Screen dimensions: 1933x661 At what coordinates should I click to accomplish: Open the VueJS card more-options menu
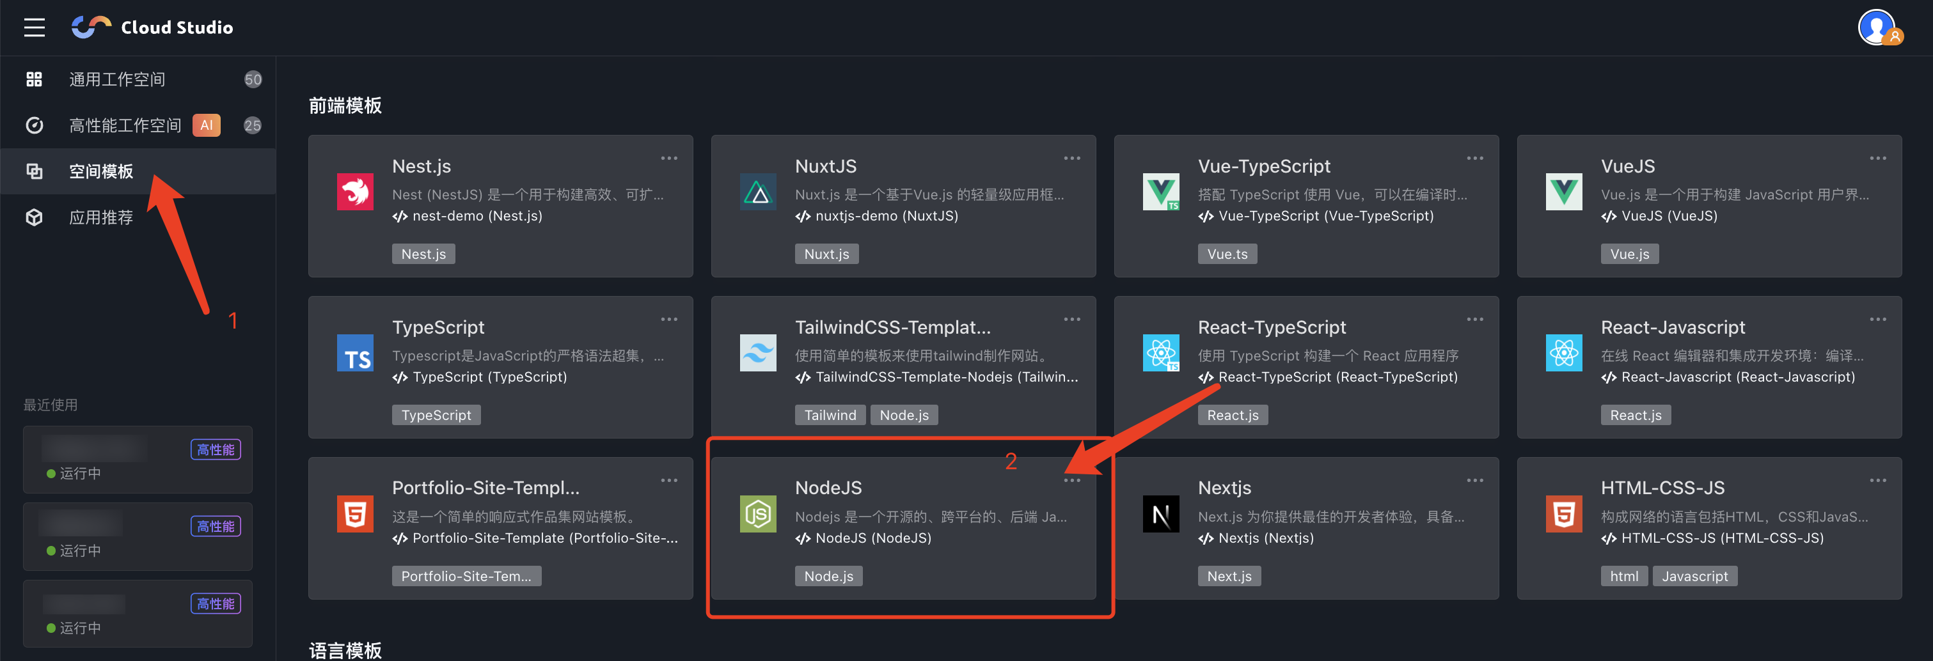pyautogui.click(x=1878, y=159)
